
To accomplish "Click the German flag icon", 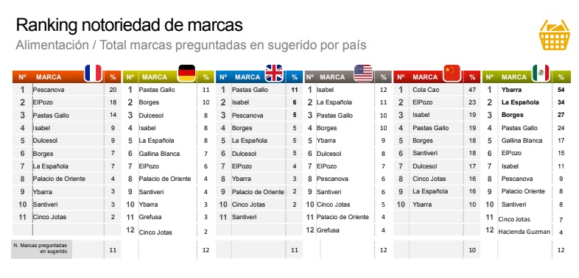I will [x=187, y=73].
